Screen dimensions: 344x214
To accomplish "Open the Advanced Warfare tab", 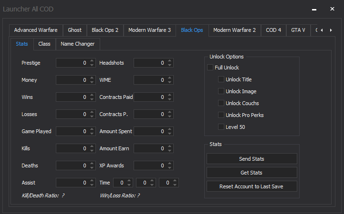I will (x=36, y=30).
